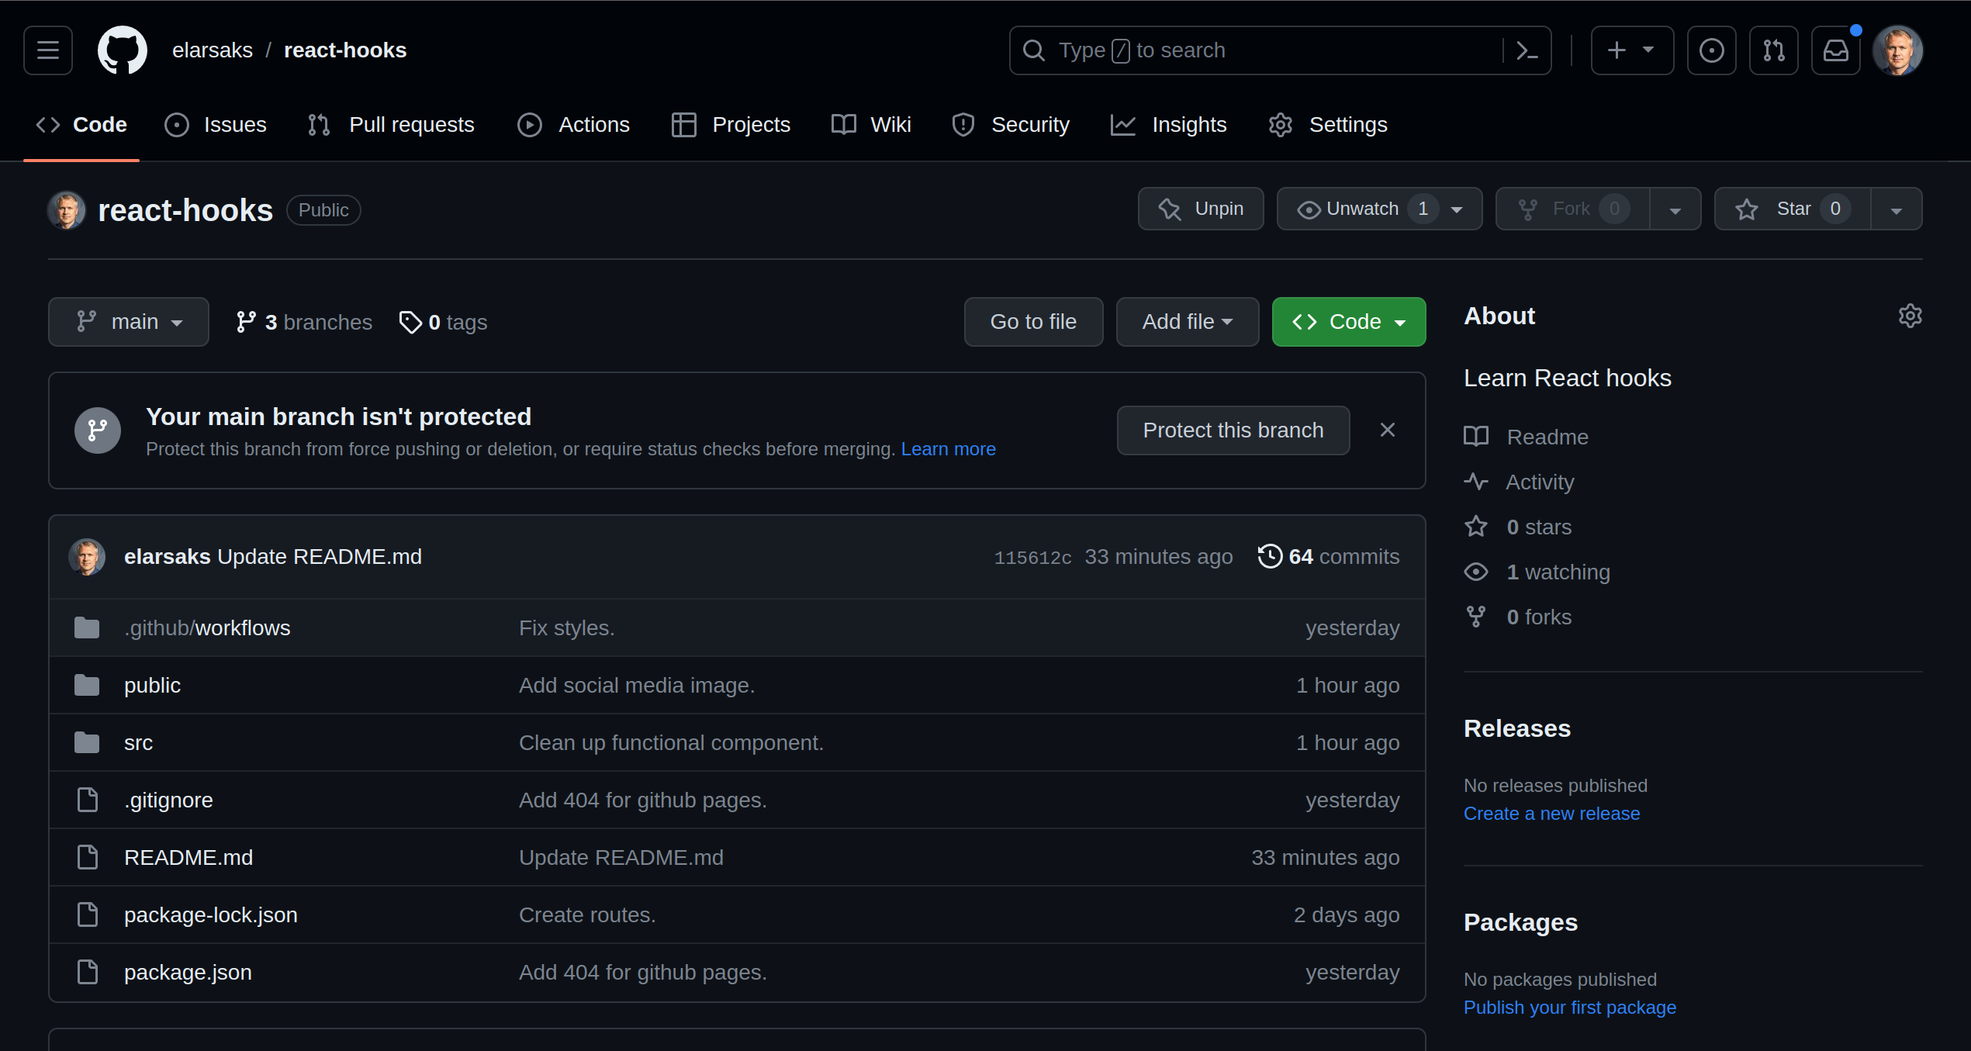Open the Actions tab
The height and width of the screenshot is (1051, 1971).
point(574,125)
